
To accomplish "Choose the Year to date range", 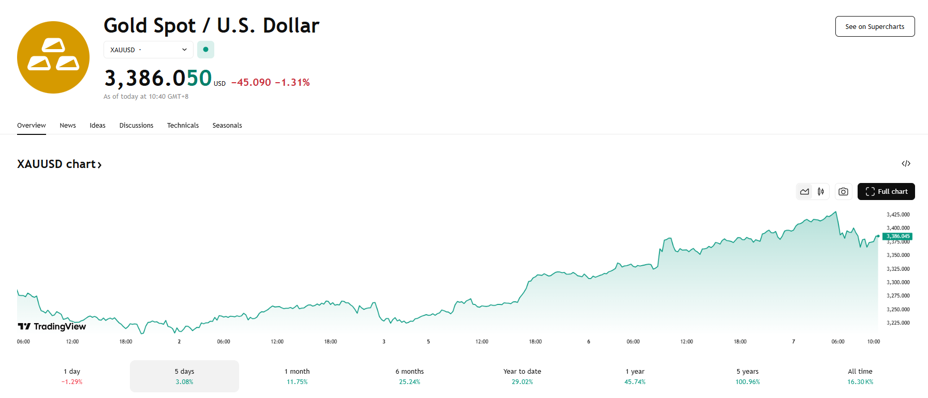I will point(522,376).
